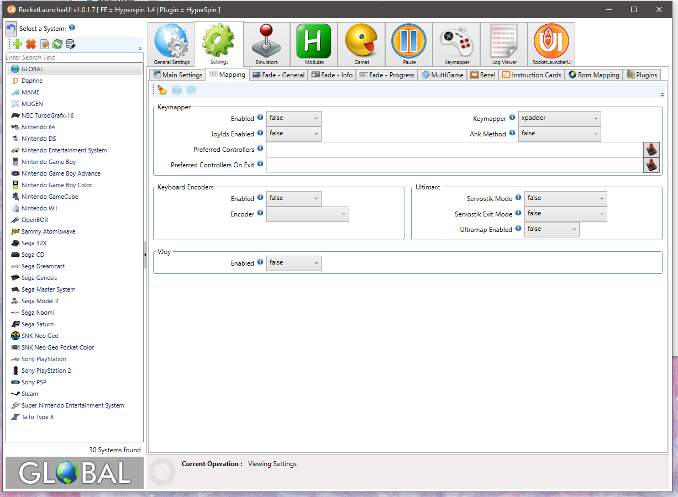The height and width of the screenshot is (497, 678).
Task: Delete the system using the orange X icon
Action: 31,44
